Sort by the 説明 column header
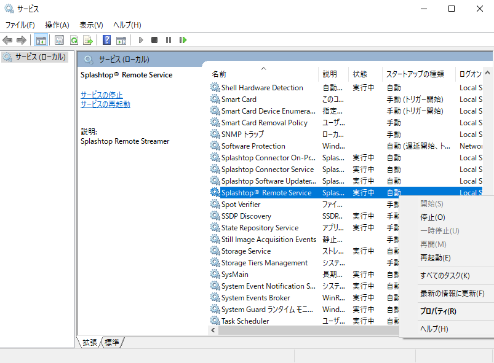 333,74
